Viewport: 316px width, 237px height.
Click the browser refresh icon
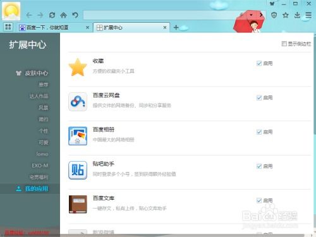point(52,15)
